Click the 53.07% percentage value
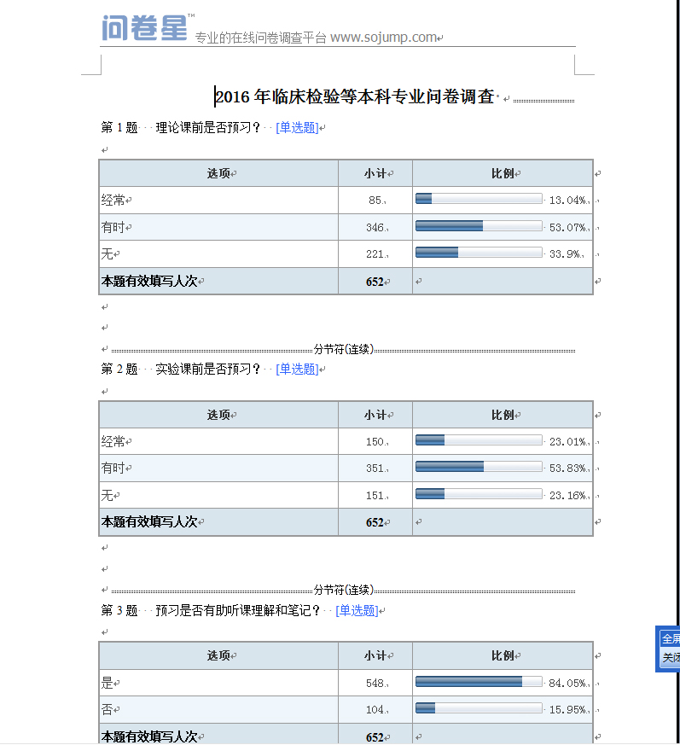The height and width of the screenshot is (745, 680). click(x=567, y=227)
